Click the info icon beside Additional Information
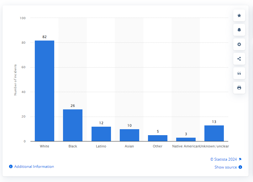This screenshot has height=182, width=253. pos(11,167)
